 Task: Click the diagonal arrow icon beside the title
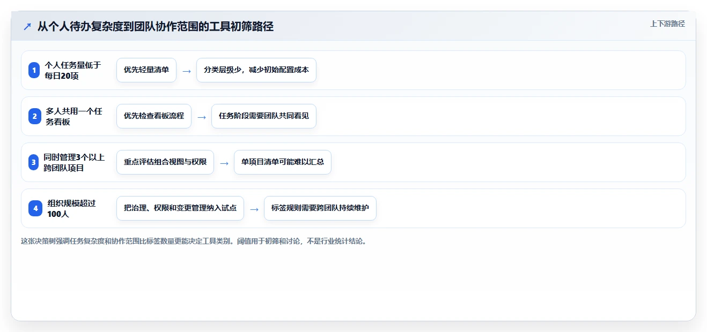click(27, 26)
